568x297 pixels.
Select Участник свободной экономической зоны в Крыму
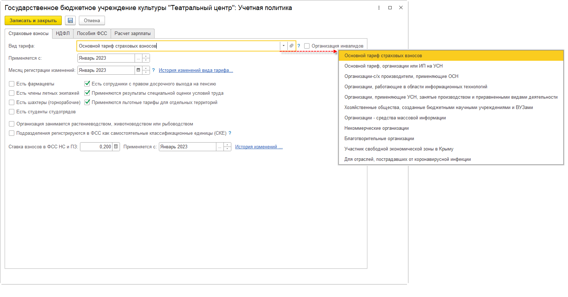[x=451, y=149]
